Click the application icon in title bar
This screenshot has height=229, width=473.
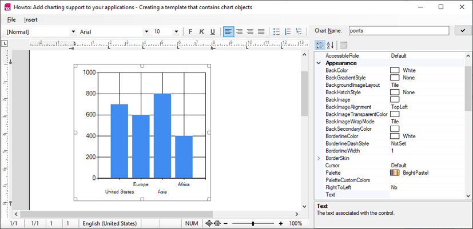(x=7, y=7)
